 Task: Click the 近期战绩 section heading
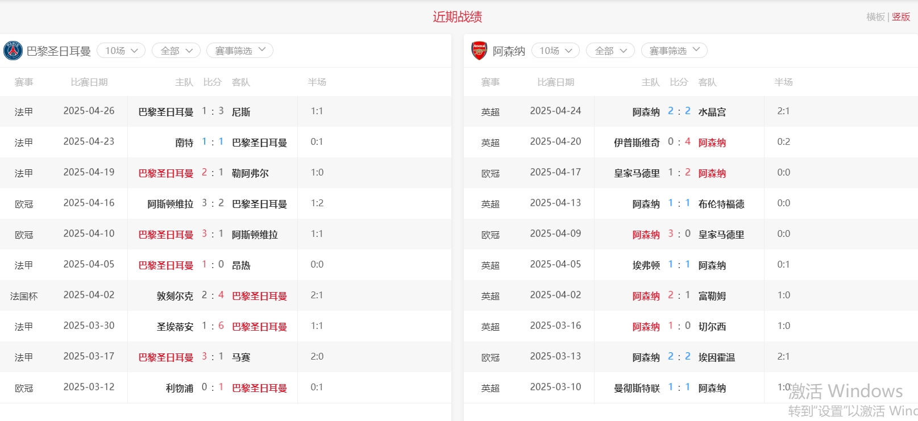[x=458, y=17]
